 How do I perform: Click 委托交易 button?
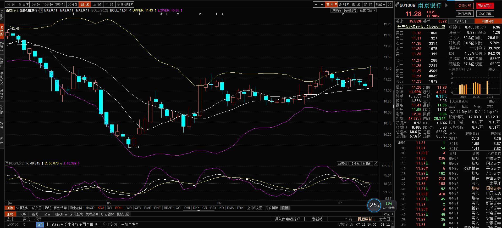[465, 6]
